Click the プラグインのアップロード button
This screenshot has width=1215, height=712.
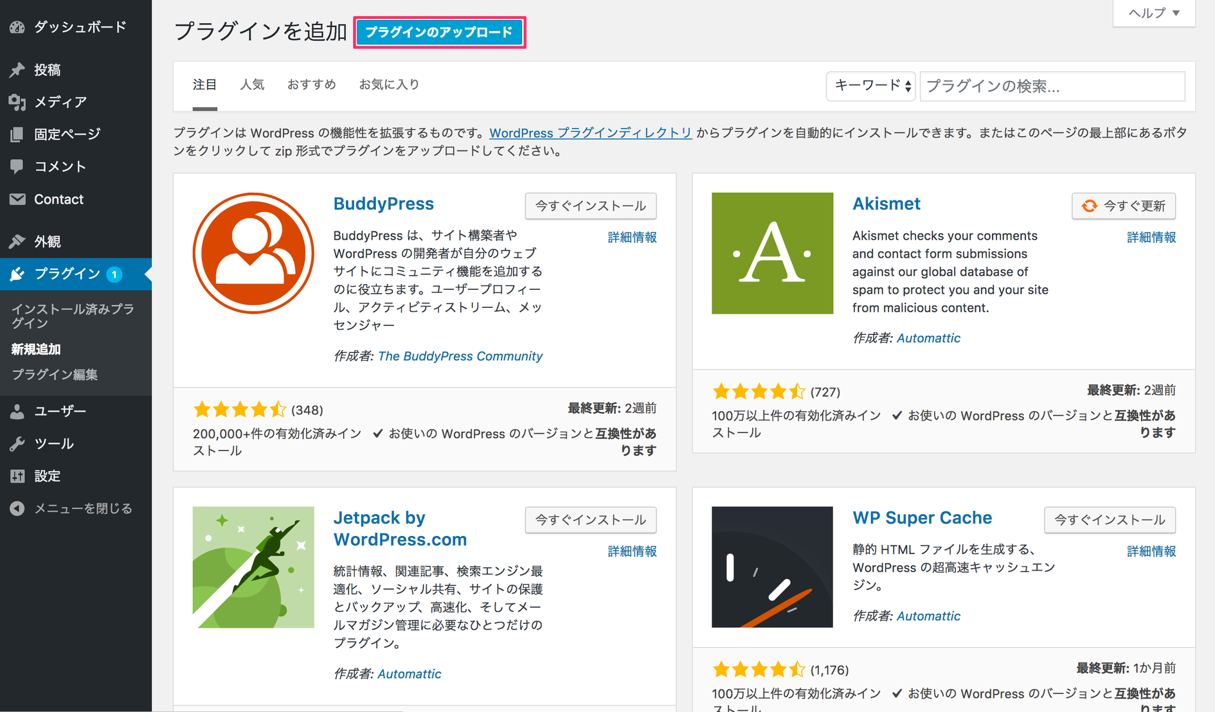(439, 32)
